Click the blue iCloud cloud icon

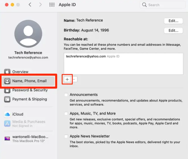(x=7, y=114)
